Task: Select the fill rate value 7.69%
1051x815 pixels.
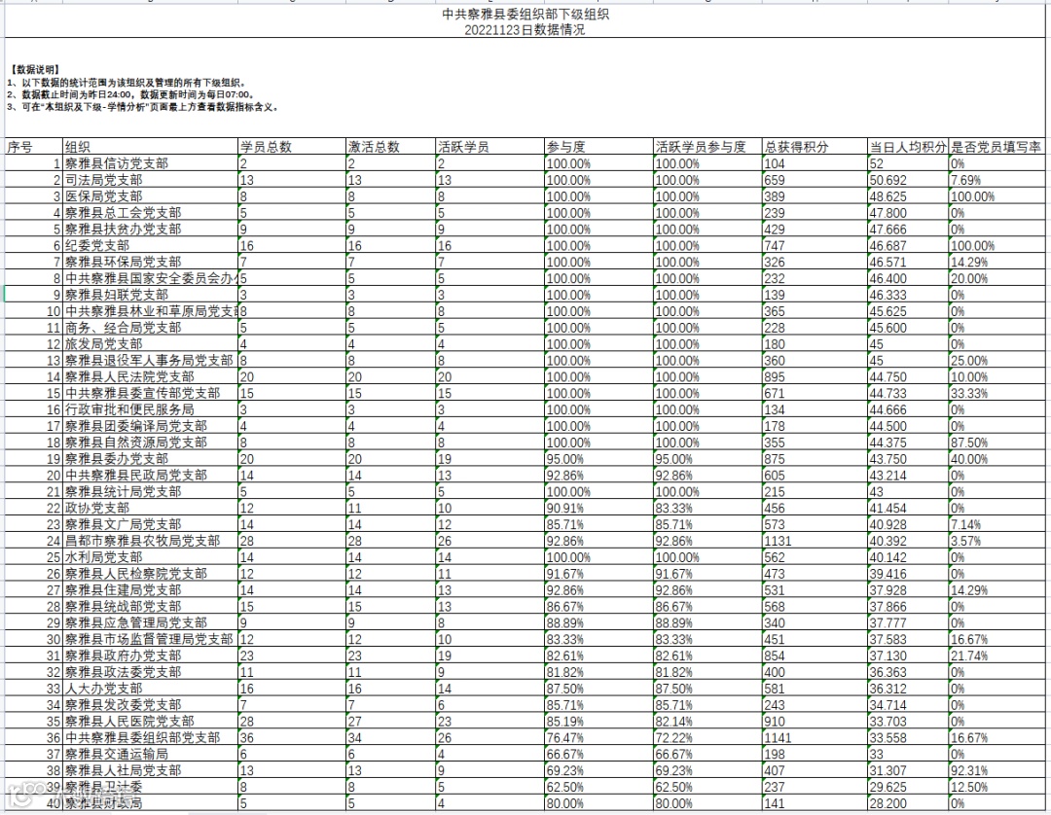Action: tap(997, 180)
